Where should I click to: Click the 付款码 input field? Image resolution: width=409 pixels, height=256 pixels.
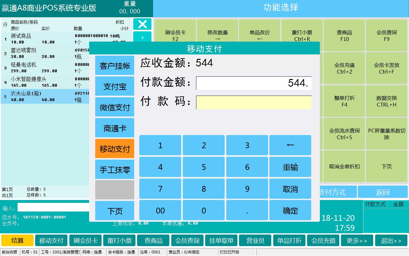254,102
